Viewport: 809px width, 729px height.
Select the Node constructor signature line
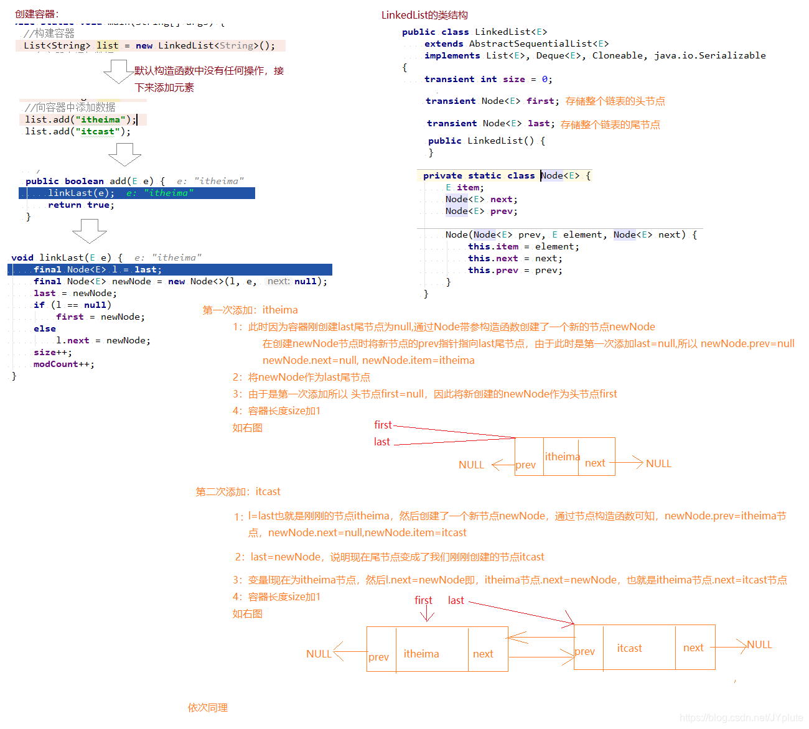pos(571,234)
